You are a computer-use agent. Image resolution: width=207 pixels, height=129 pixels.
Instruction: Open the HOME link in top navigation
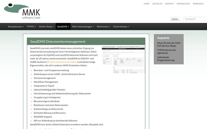coord(147,4)
